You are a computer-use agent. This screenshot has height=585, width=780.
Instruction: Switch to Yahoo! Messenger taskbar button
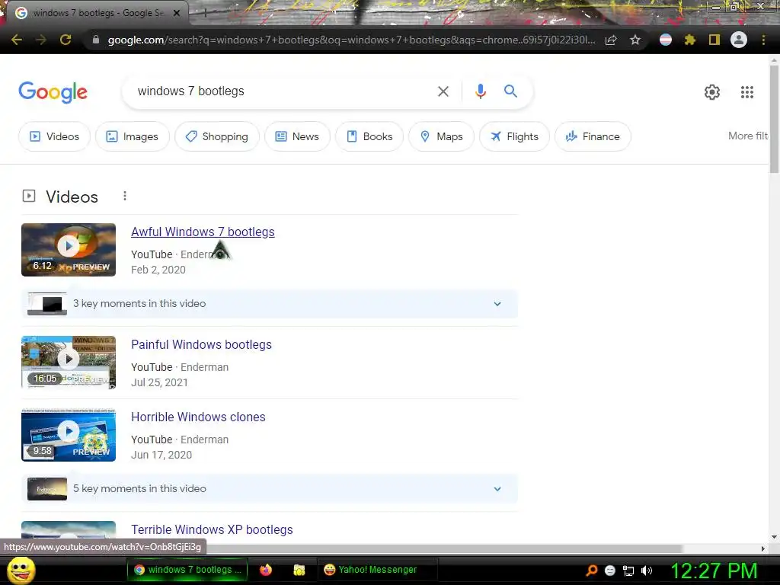pos(377,570)
